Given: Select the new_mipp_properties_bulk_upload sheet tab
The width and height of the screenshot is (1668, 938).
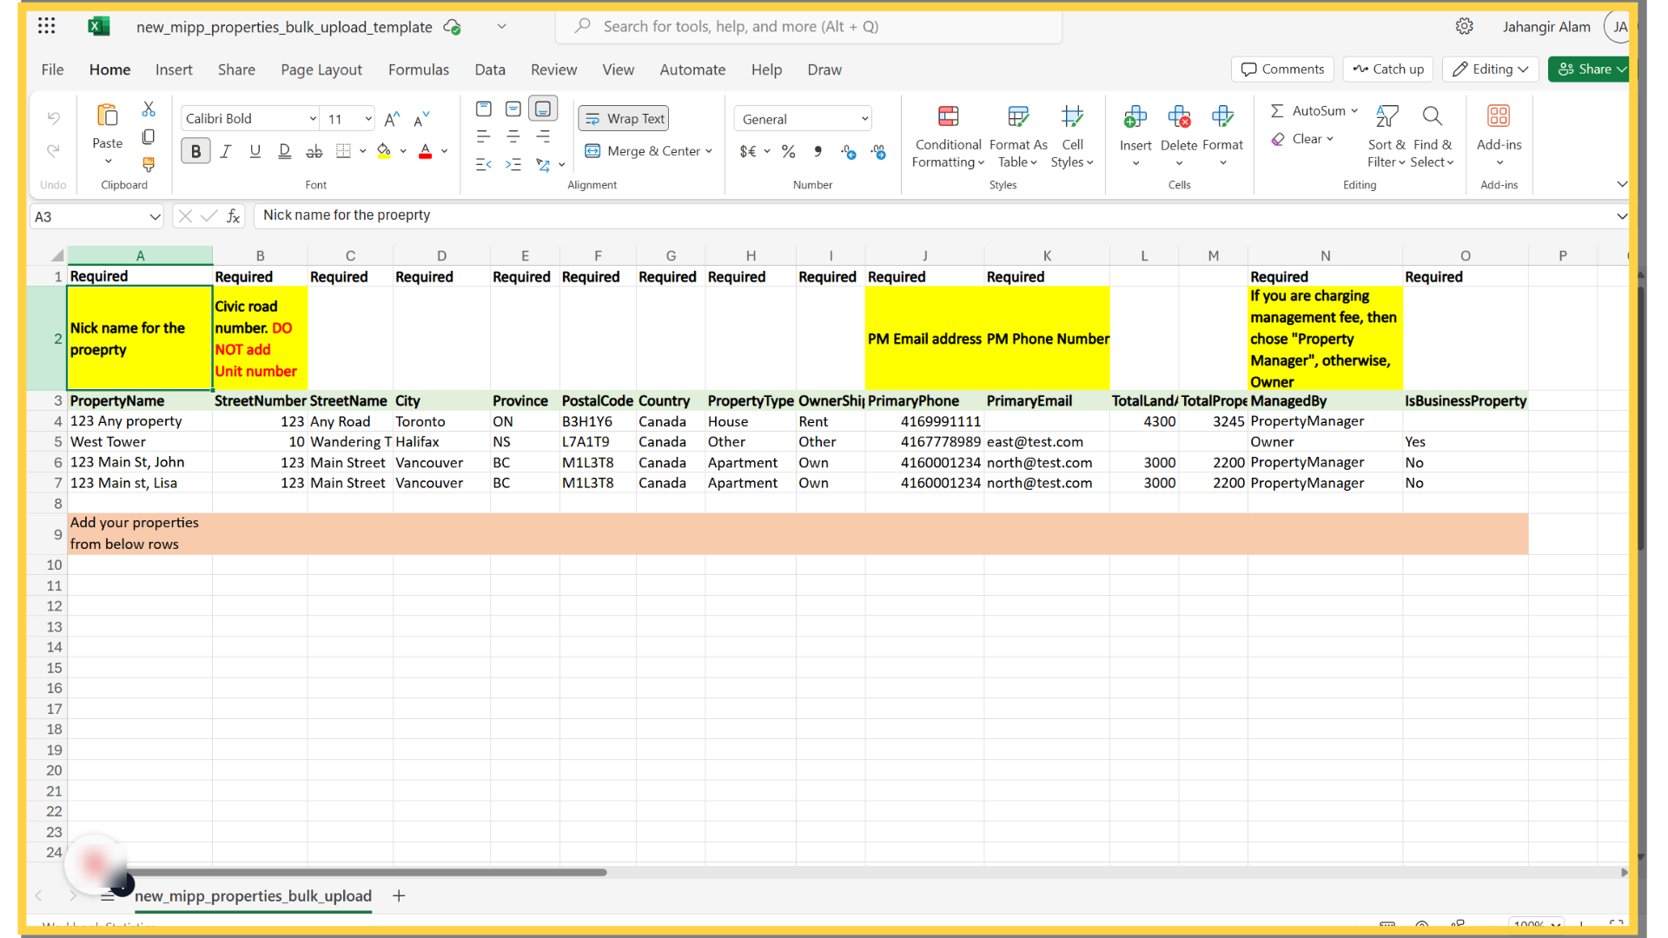Looking at the screenshot, I should 253,896.
